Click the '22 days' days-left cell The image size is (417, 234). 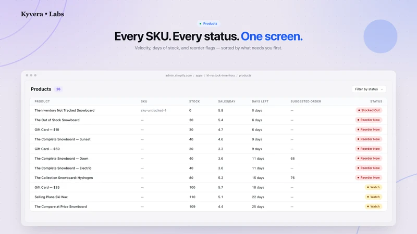pos(258,197)
